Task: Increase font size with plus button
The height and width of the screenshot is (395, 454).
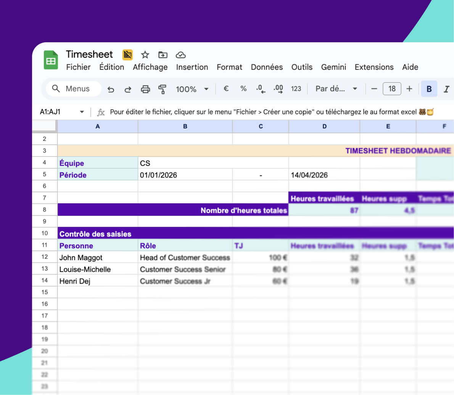Action: (409, 89)
